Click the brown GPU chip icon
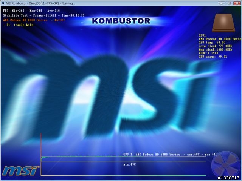242x181 pixels. tap(223, 23)
